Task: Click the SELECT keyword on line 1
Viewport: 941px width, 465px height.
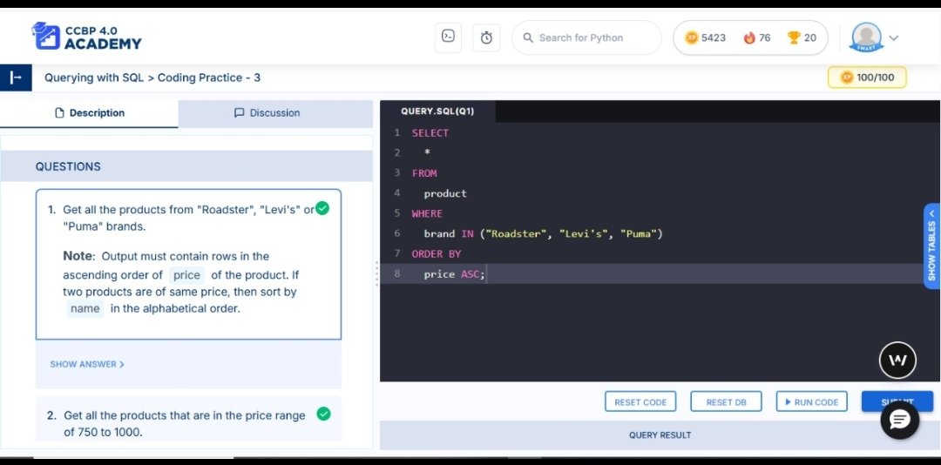Action: (x=430, y=133)
